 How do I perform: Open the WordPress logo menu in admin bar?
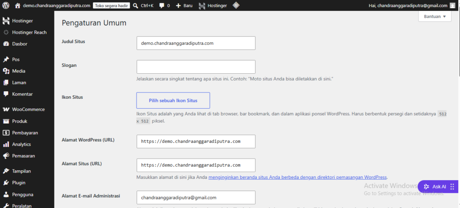[x=6, y=5]
